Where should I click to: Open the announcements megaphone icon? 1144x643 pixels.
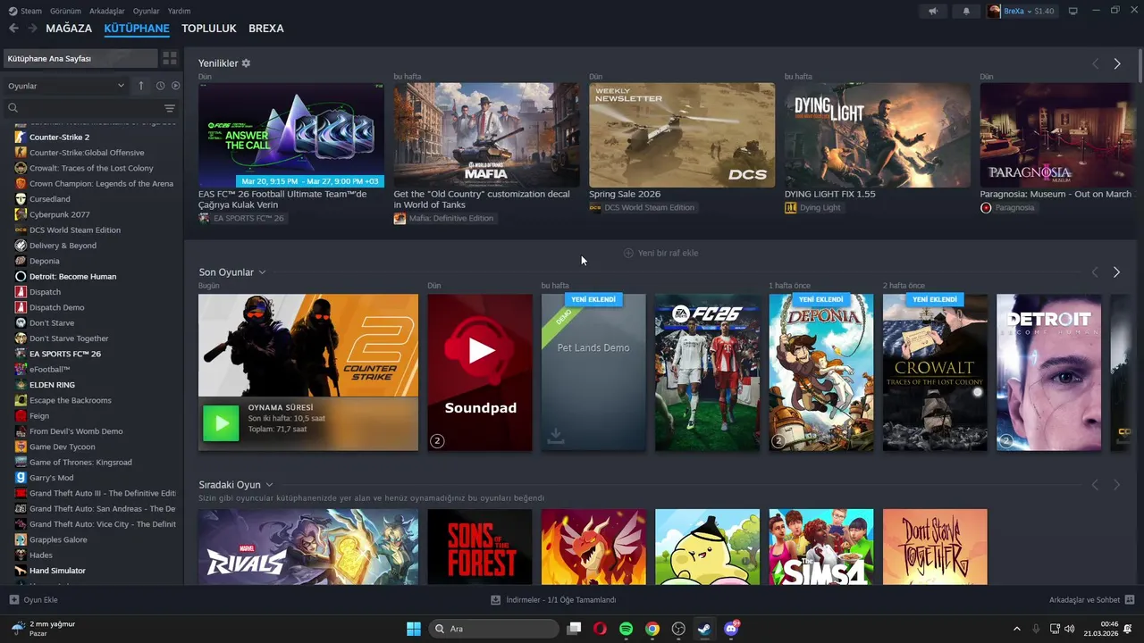pos(933,11)
